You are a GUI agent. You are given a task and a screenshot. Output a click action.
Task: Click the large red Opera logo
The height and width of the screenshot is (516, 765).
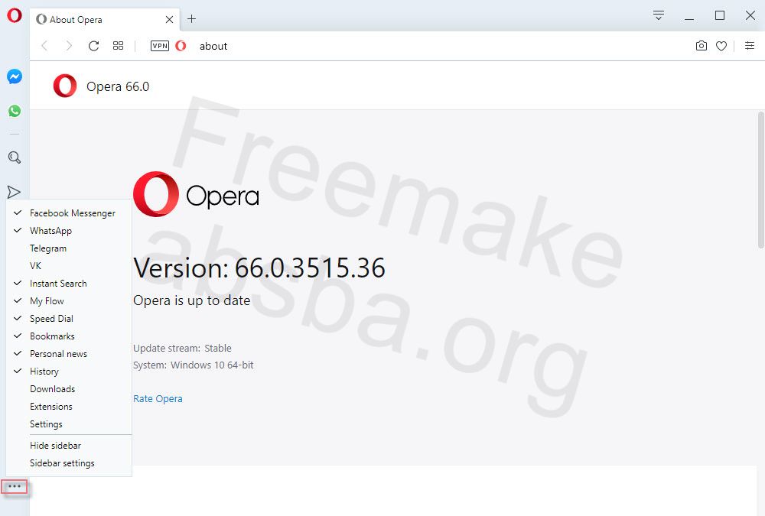tap(155, 194)
